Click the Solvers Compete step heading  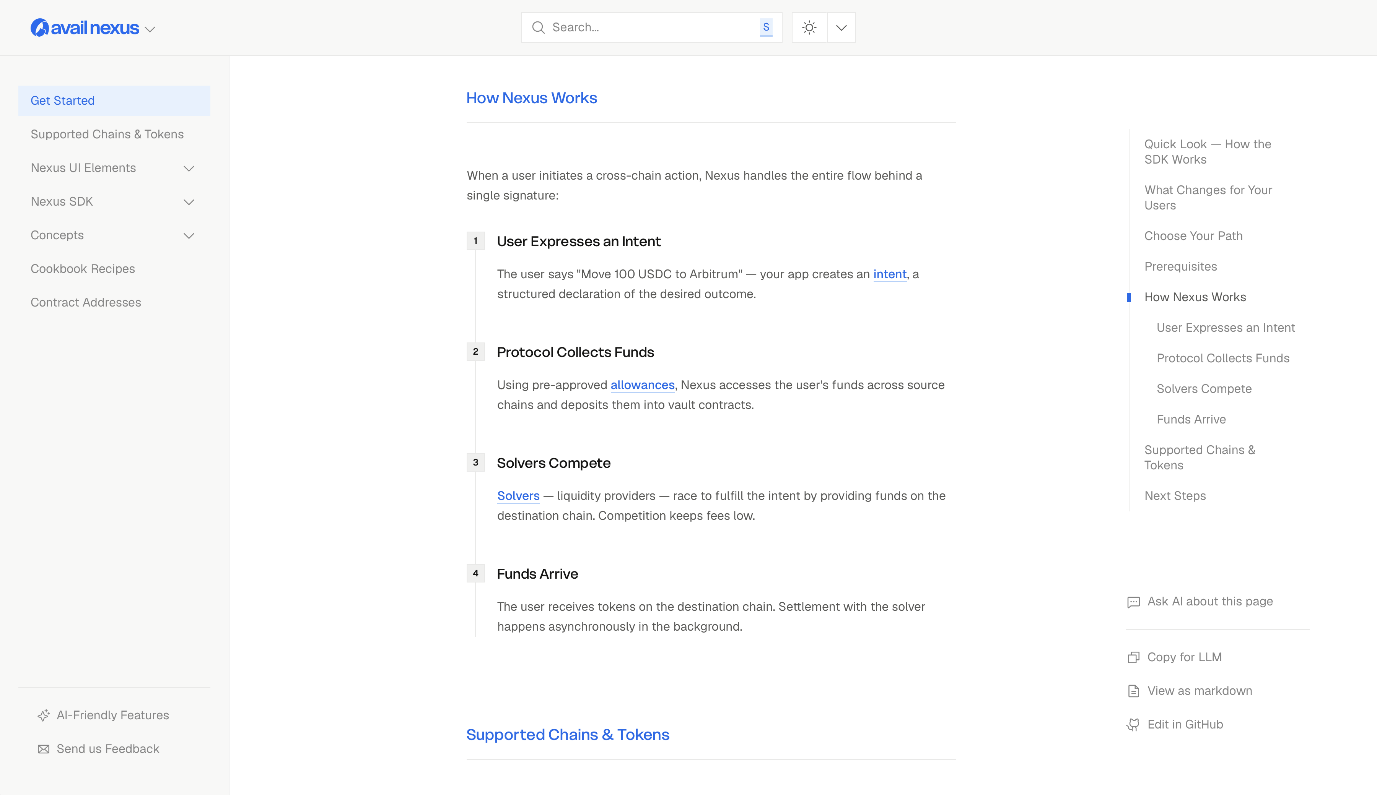pos(553,463)
